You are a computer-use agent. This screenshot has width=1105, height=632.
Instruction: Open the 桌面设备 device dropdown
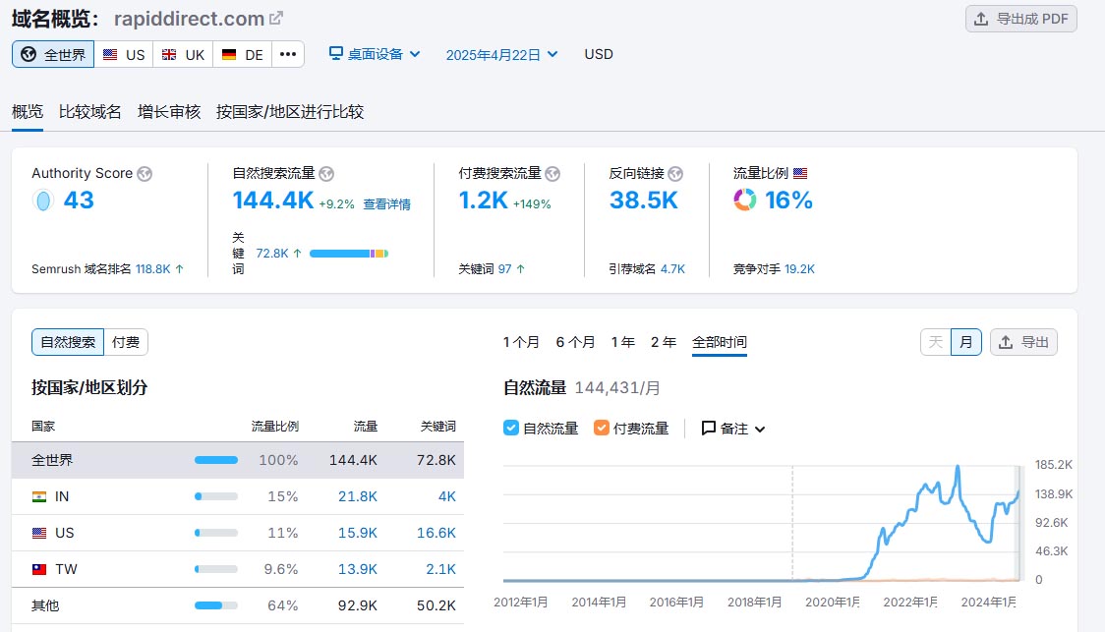(375, 54)
